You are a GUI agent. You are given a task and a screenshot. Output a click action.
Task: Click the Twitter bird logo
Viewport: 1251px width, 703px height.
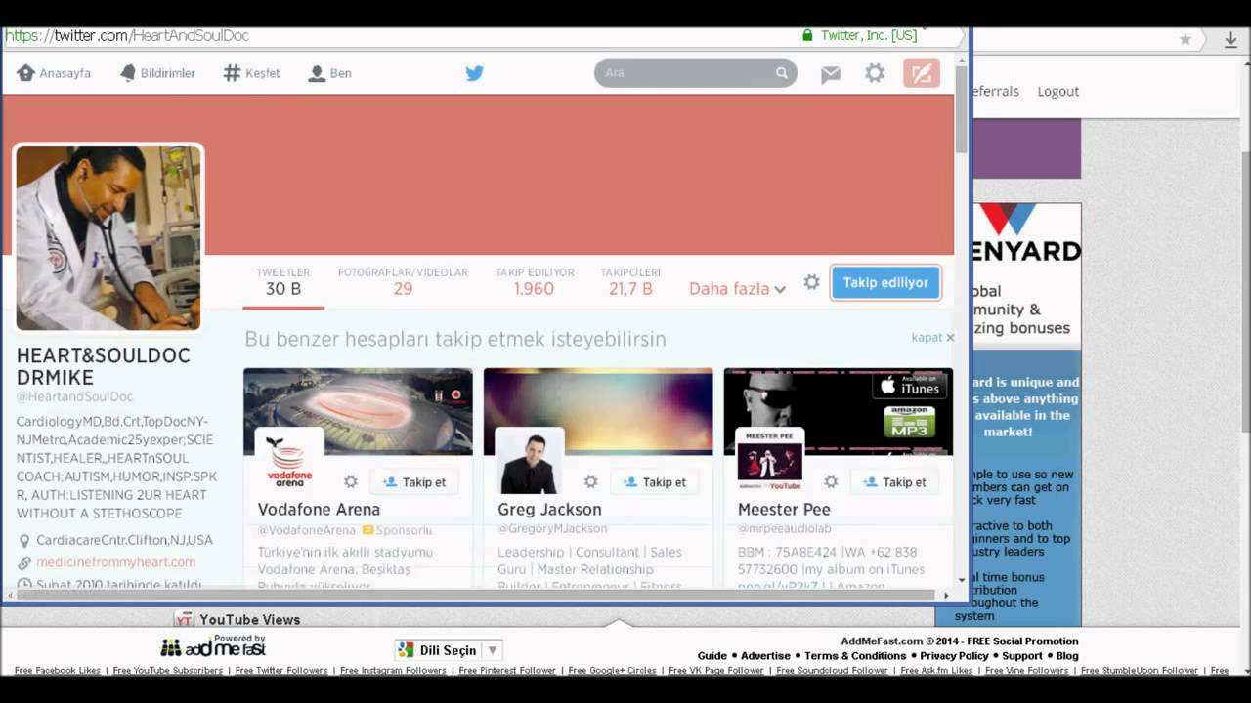(x=475, y=73)
